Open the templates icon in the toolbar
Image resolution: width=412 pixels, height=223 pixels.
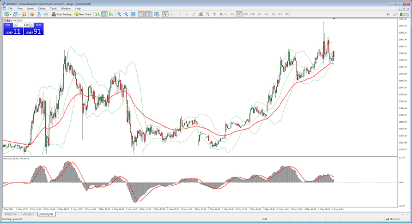(156, 14)
